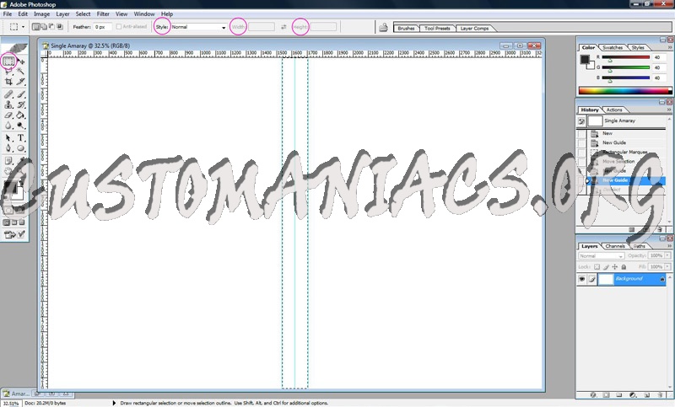675x407 pixels.
Task: Toggle lock transparent pixels
Action: tap(597, 267)
